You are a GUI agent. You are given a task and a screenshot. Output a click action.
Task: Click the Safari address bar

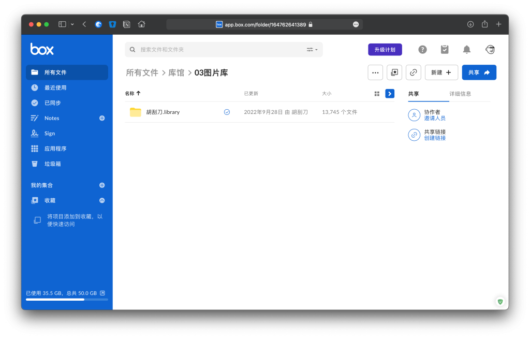click(x=264, y=24)
